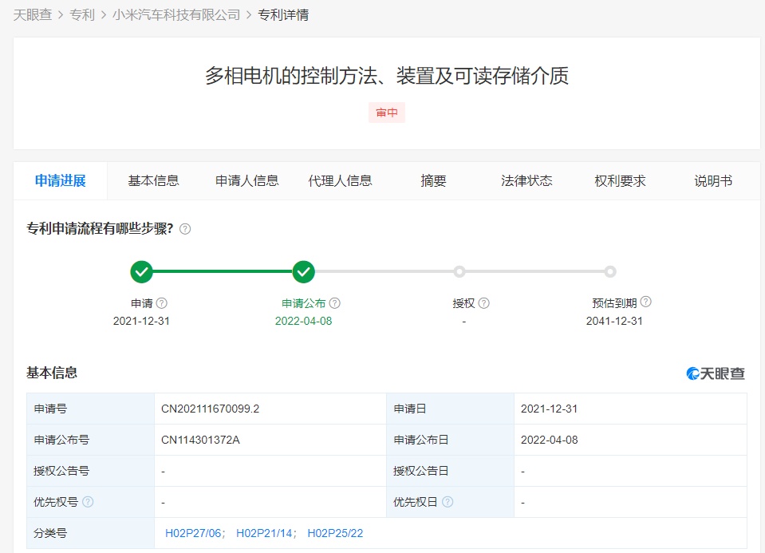765x553 pixels.
Task: Click 申请公布日 value 2022-04-08 in table
Action: (549, 440)
